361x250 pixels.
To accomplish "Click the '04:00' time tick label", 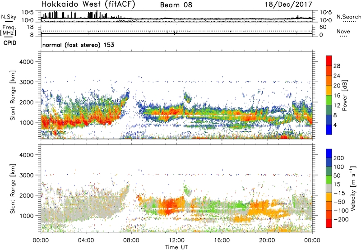I will click(x=86, y=241).
